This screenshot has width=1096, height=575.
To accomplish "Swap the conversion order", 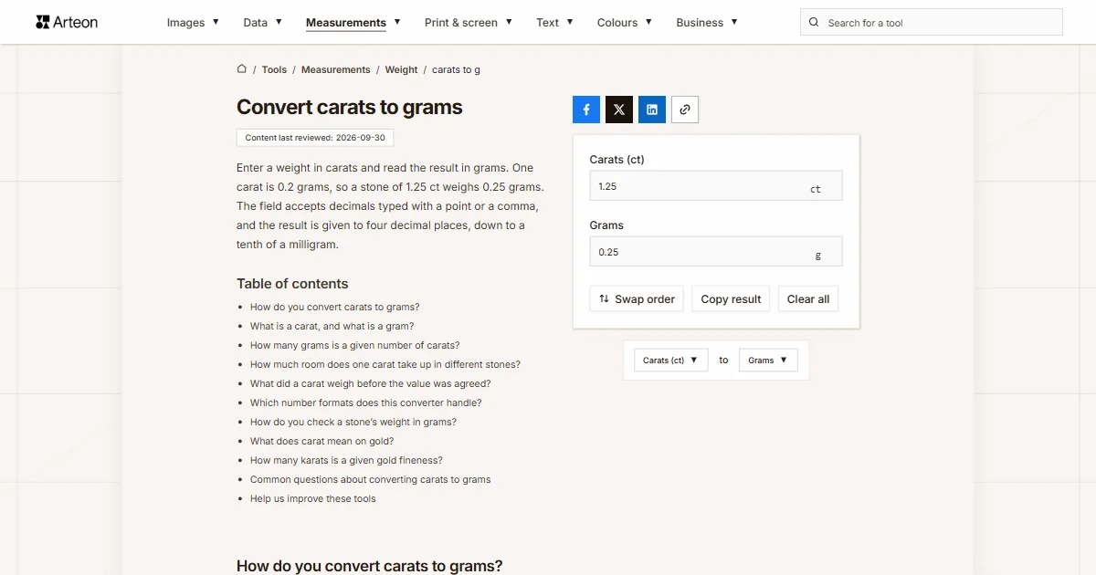I will [637, 299].
